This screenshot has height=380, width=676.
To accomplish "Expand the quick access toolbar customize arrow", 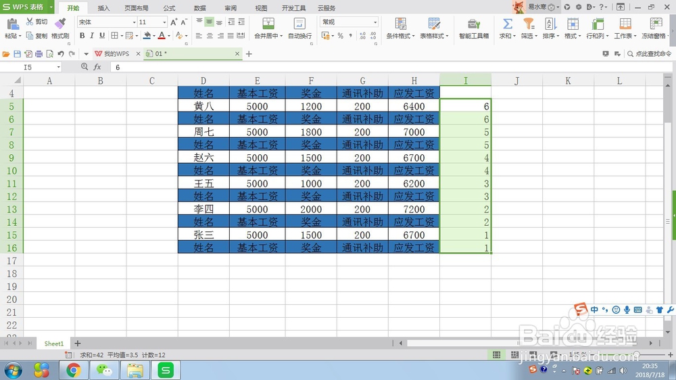I will [x=87, y=54].
